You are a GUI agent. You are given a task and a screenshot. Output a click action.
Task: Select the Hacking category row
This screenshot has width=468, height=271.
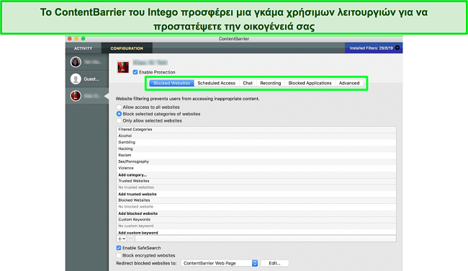[x=256, y=148]
